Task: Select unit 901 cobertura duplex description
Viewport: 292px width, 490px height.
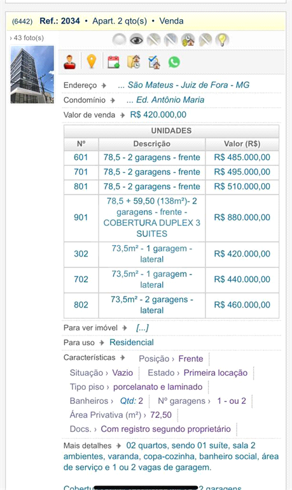Action: (x=152, y=218)
